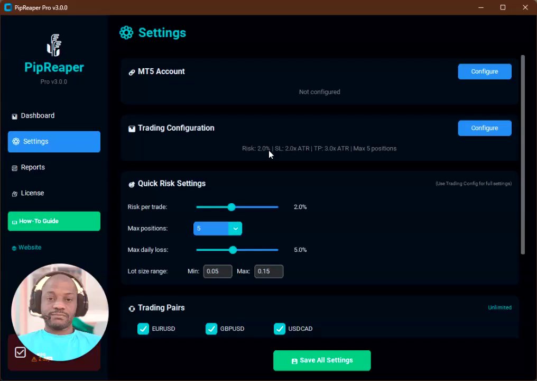Viewport: 537px width, 381px height.
Task: Click the Reports sidebar icon
Action: pyautogui.click(x=14, y=168)
